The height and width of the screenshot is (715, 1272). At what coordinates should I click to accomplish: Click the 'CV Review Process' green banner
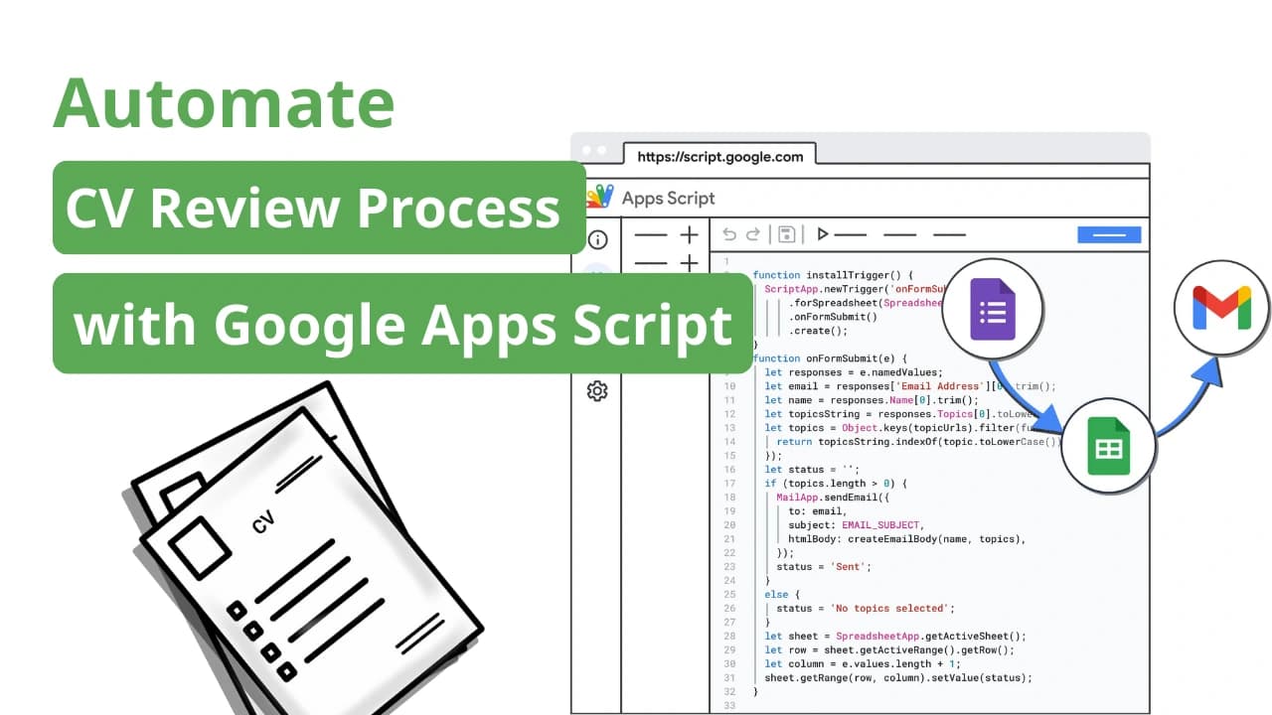pos(318,208)
